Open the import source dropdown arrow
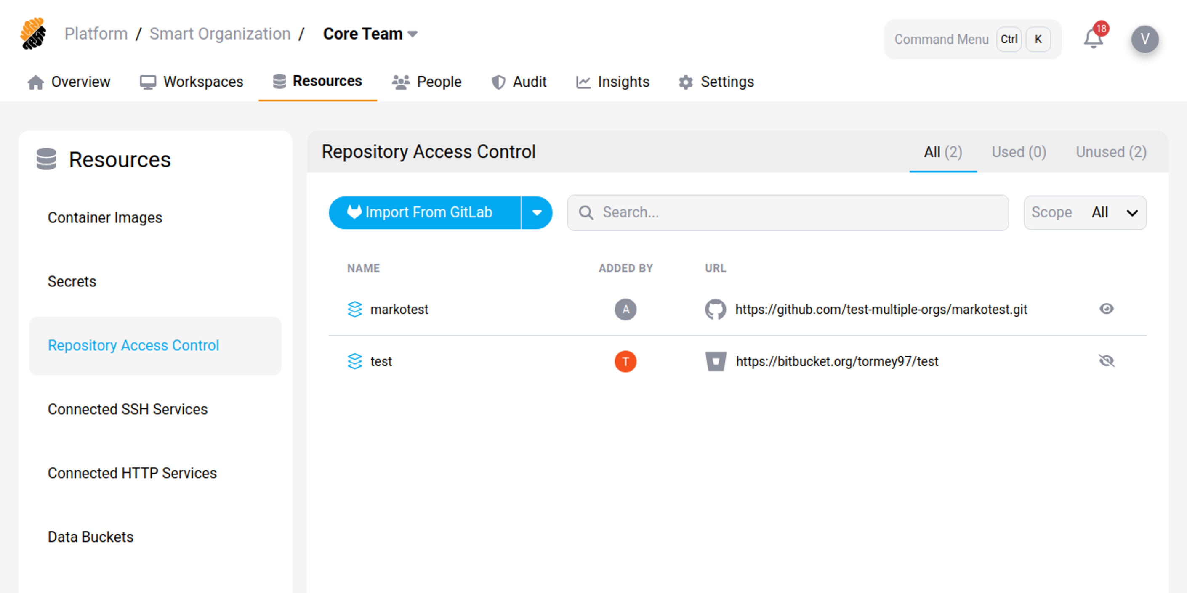Screen dimensions: 1187x593 pos(536,212)
